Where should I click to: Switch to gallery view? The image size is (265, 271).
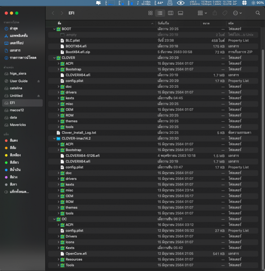(x=181, y=13)
